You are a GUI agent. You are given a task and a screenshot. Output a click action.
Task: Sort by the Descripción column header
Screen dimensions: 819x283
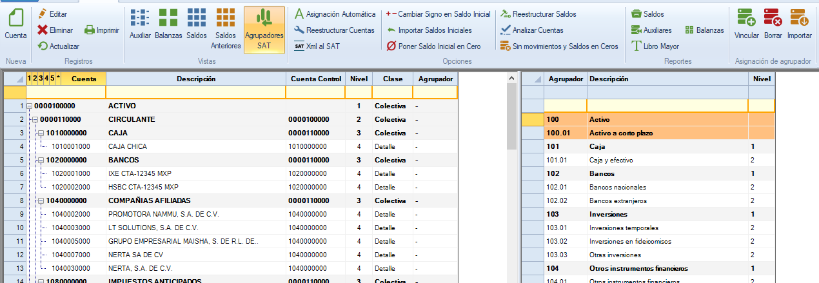coord(195,79)
